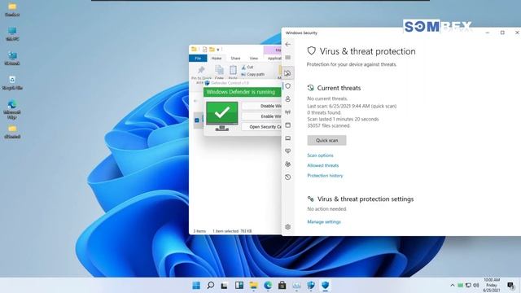Image resolution: width=521 pixels, height=293 pixels.
Task: Open Protection history link
Action: pos(325,176)
